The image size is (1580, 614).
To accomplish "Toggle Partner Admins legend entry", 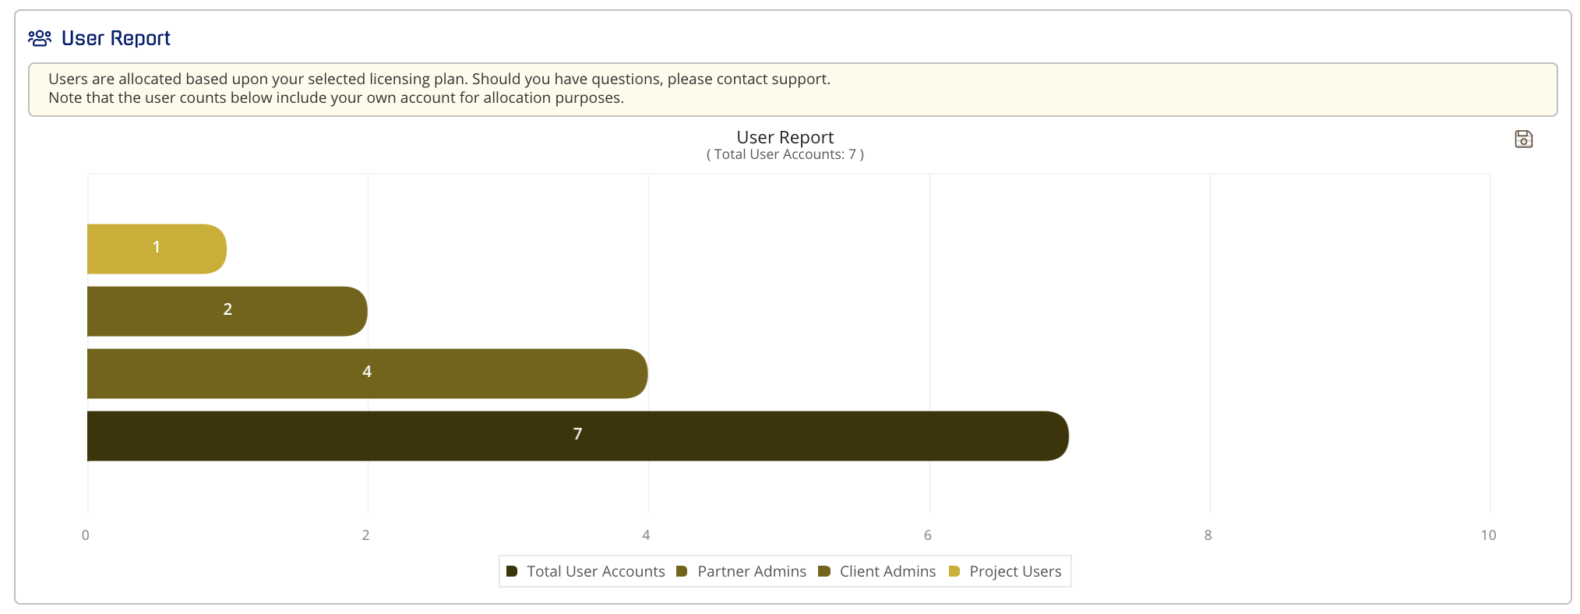I will coord(741,571).
